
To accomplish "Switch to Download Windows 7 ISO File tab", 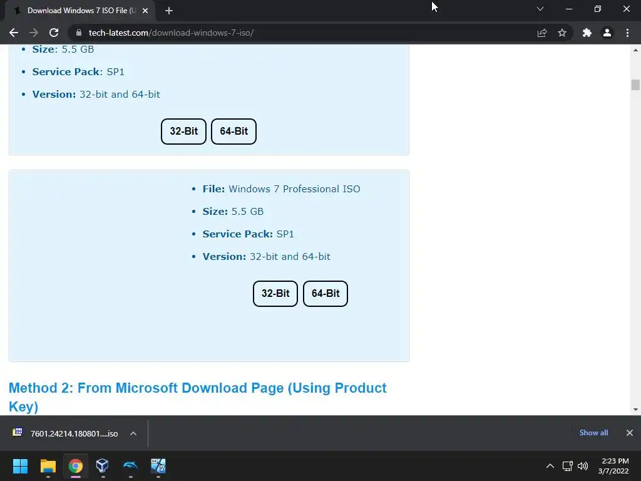I will coord(79,11).
